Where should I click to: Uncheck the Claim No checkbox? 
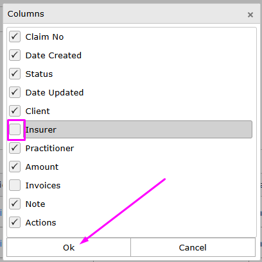[15, 37]
